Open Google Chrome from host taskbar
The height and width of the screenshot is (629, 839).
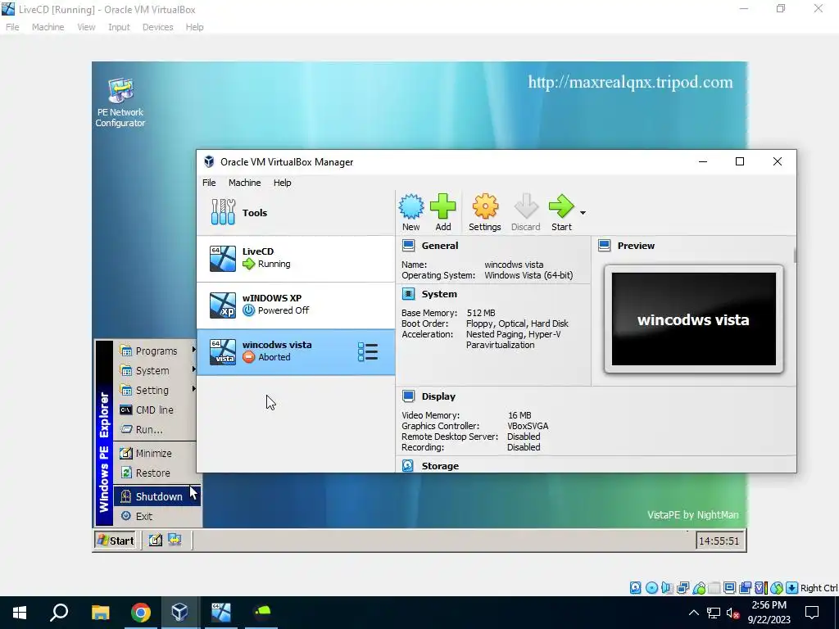click(141, 613)
